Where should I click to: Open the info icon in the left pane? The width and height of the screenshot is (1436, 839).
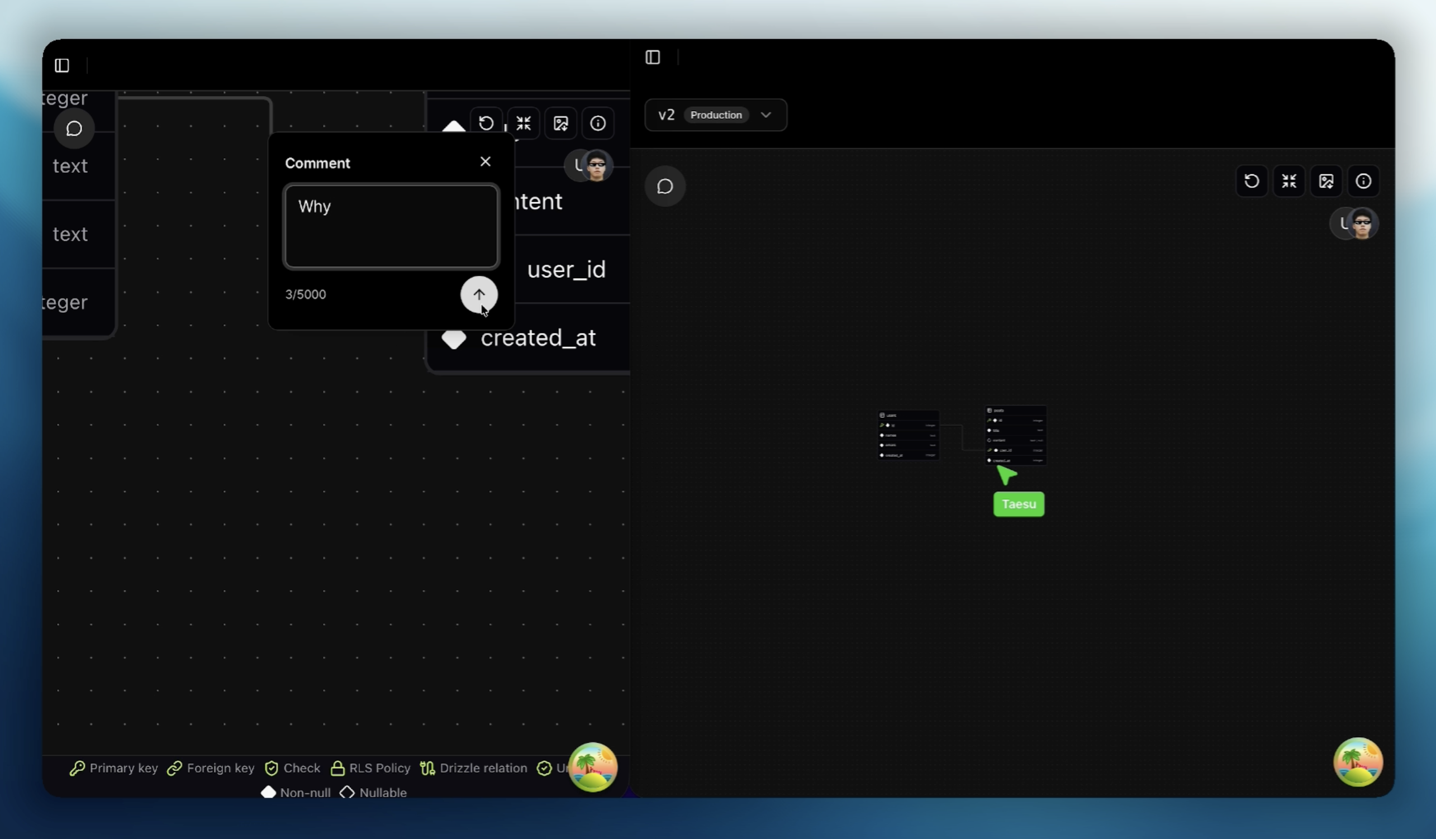click(598, 123)
